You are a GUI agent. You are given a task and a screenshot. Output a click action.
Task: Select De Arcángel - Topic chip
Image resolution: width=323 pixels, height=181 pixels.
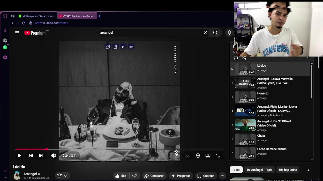pyautogui.click(x=259, y=170)
